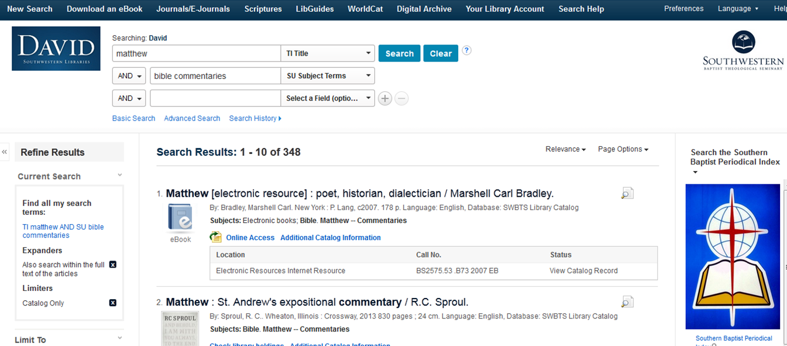This screenshot has height=346, width=787.
Task: Click the search help question mark icon
Action: tap(466, 50)
